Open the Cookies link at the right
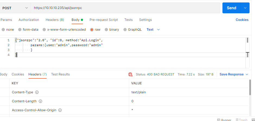 pos(242,20)
